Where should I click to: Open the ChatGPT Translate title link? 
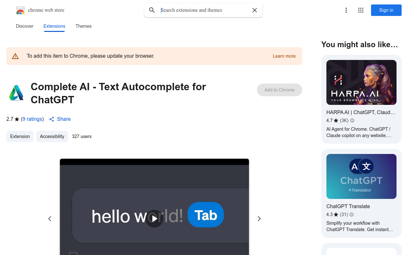coord(348,206)
